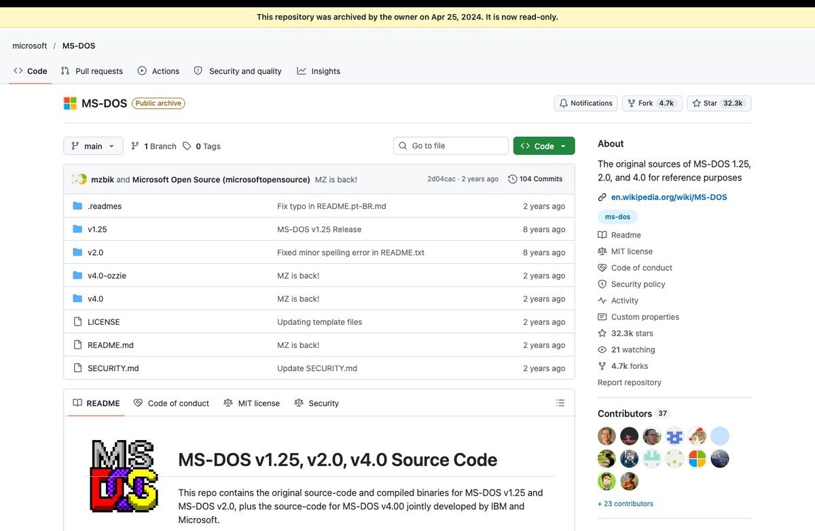View the 32.3k stars link

(x=626, y=334)
